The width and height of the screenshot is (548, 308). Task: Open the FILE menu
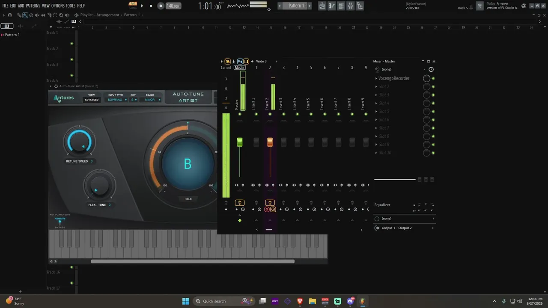[5, 6]
